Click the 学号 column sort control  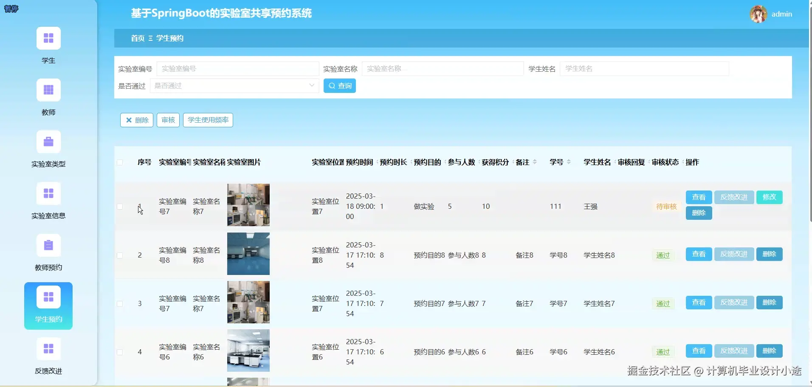569,162
